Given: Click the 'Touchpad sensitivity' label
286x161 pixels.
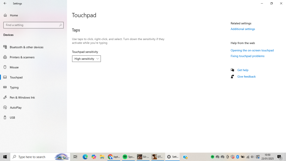Looking at the screenshot, I should click(85, 52).
